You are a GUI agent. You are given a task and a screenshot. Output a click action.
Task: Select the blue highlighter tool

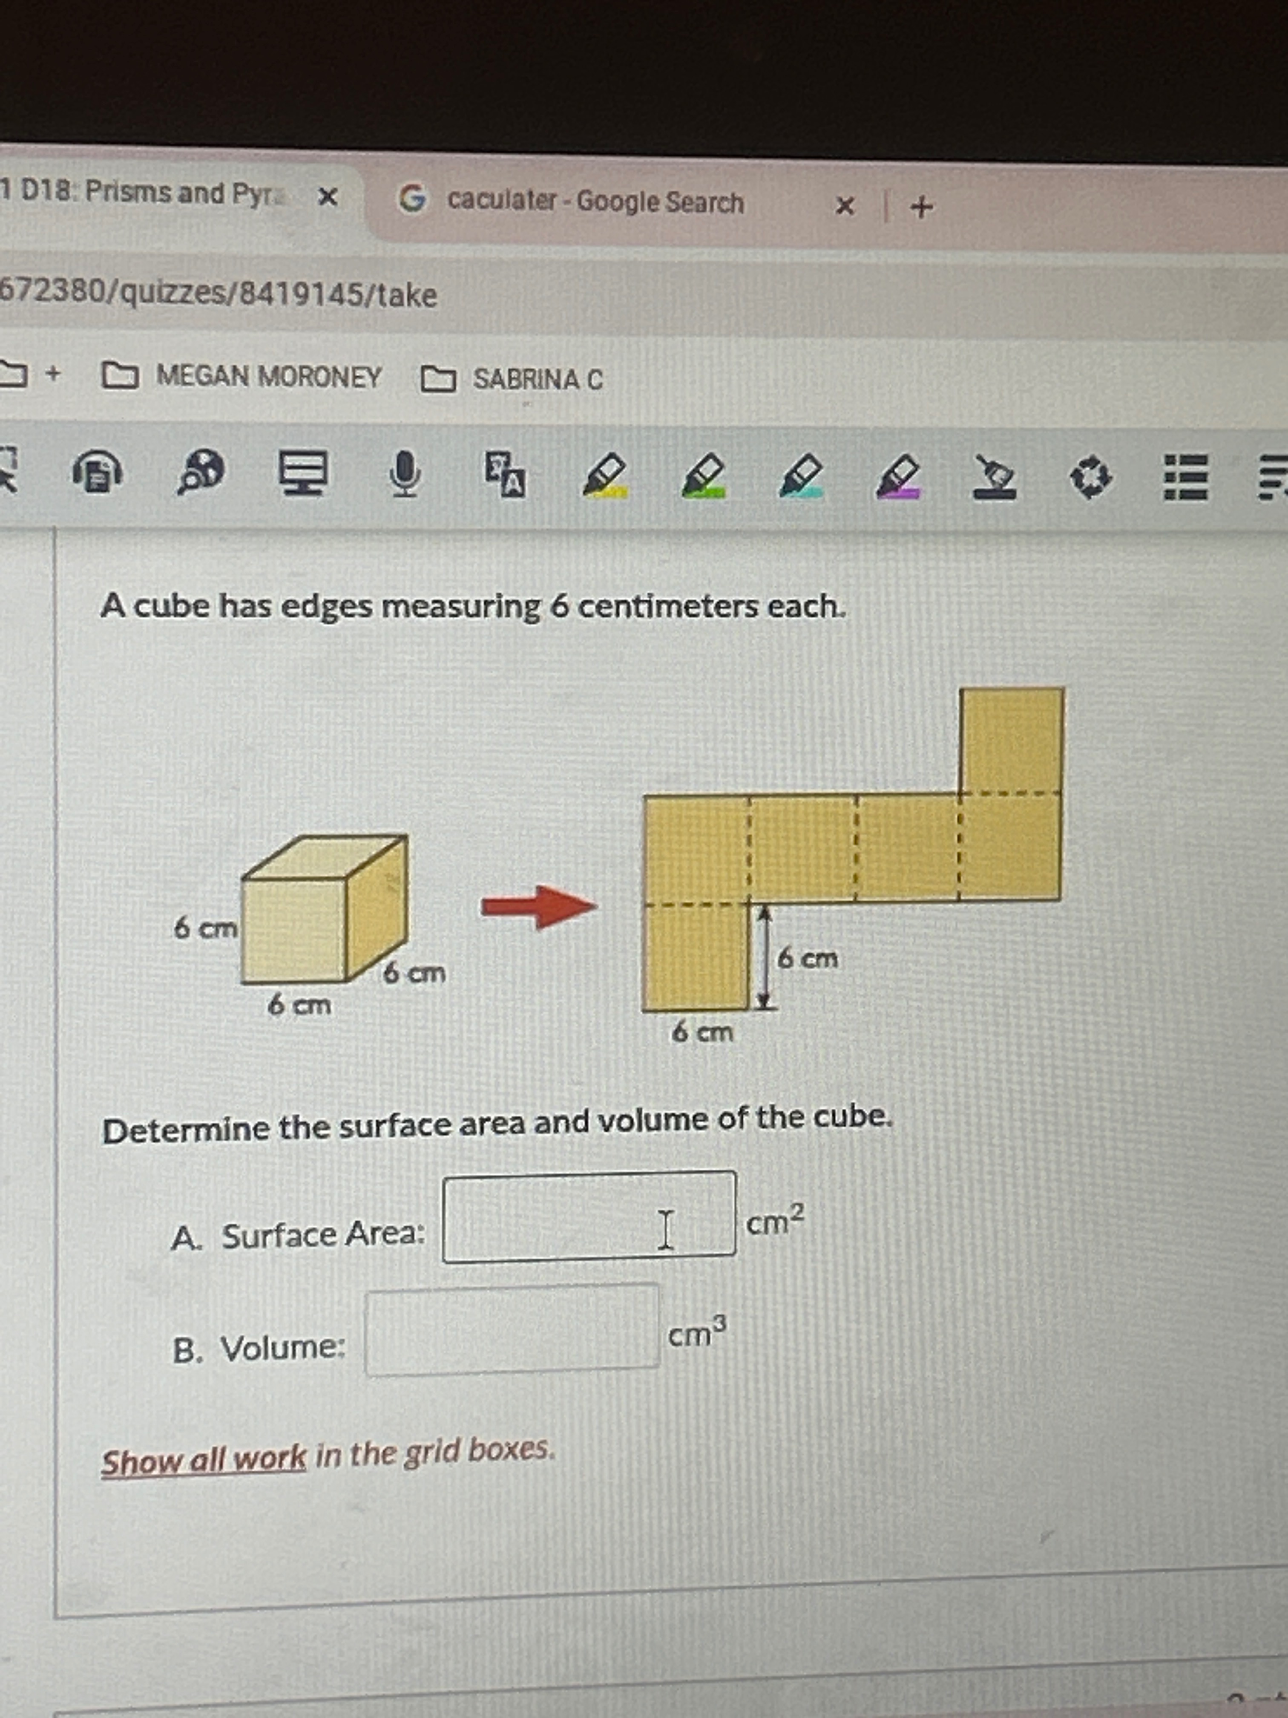click(800, 476)
